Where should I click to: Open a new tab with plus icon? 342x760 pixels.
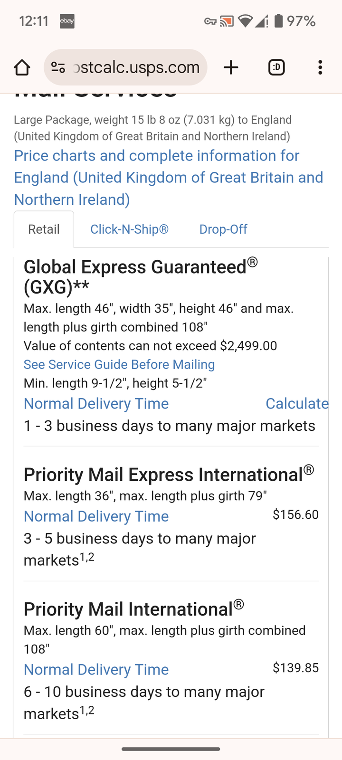231,67
